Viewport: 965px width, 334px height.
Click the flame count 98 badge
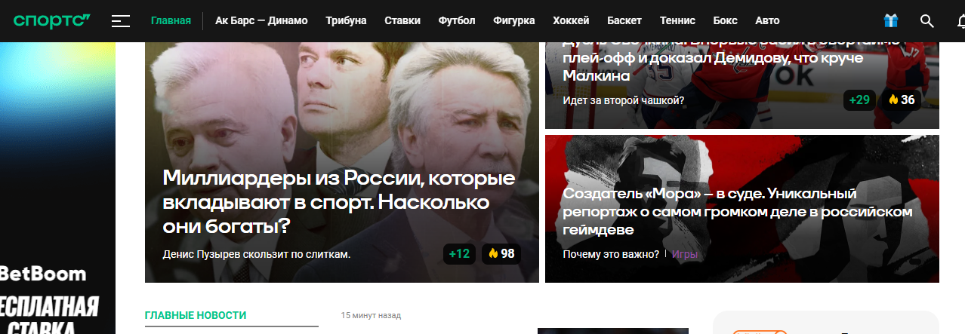coord(501,253)
